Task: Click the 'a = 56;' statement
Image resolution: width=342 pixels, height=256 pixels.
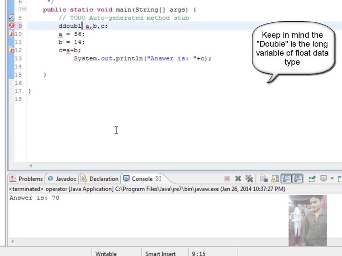Action: (71, 34)
